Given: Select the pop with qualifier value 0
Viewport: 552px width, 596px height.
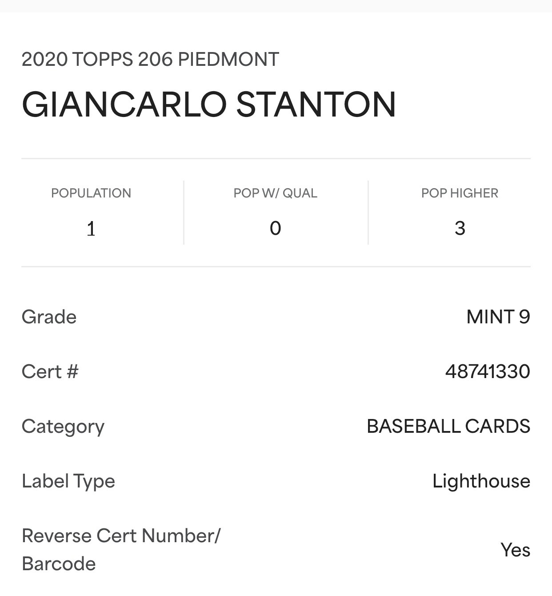Looking at the screenshot, I should (276, 229).
